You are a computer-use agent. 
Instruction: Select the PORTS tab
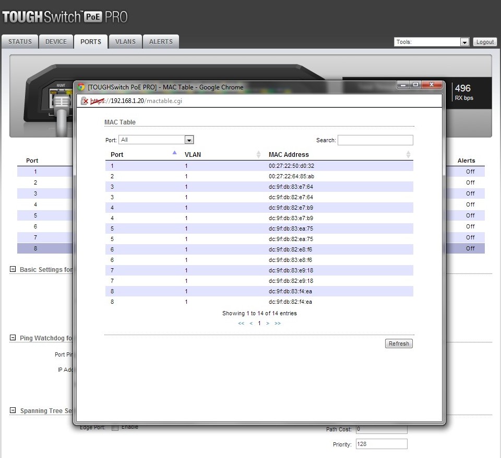(91, 42)
